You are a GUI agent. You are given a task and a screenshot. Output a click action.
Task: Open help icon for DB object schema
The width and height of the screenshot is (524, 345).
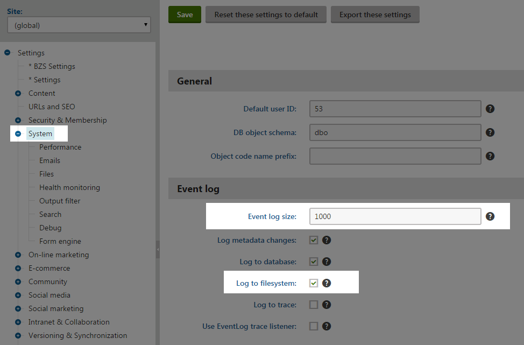pyautogui.click(x=490, y=132)
